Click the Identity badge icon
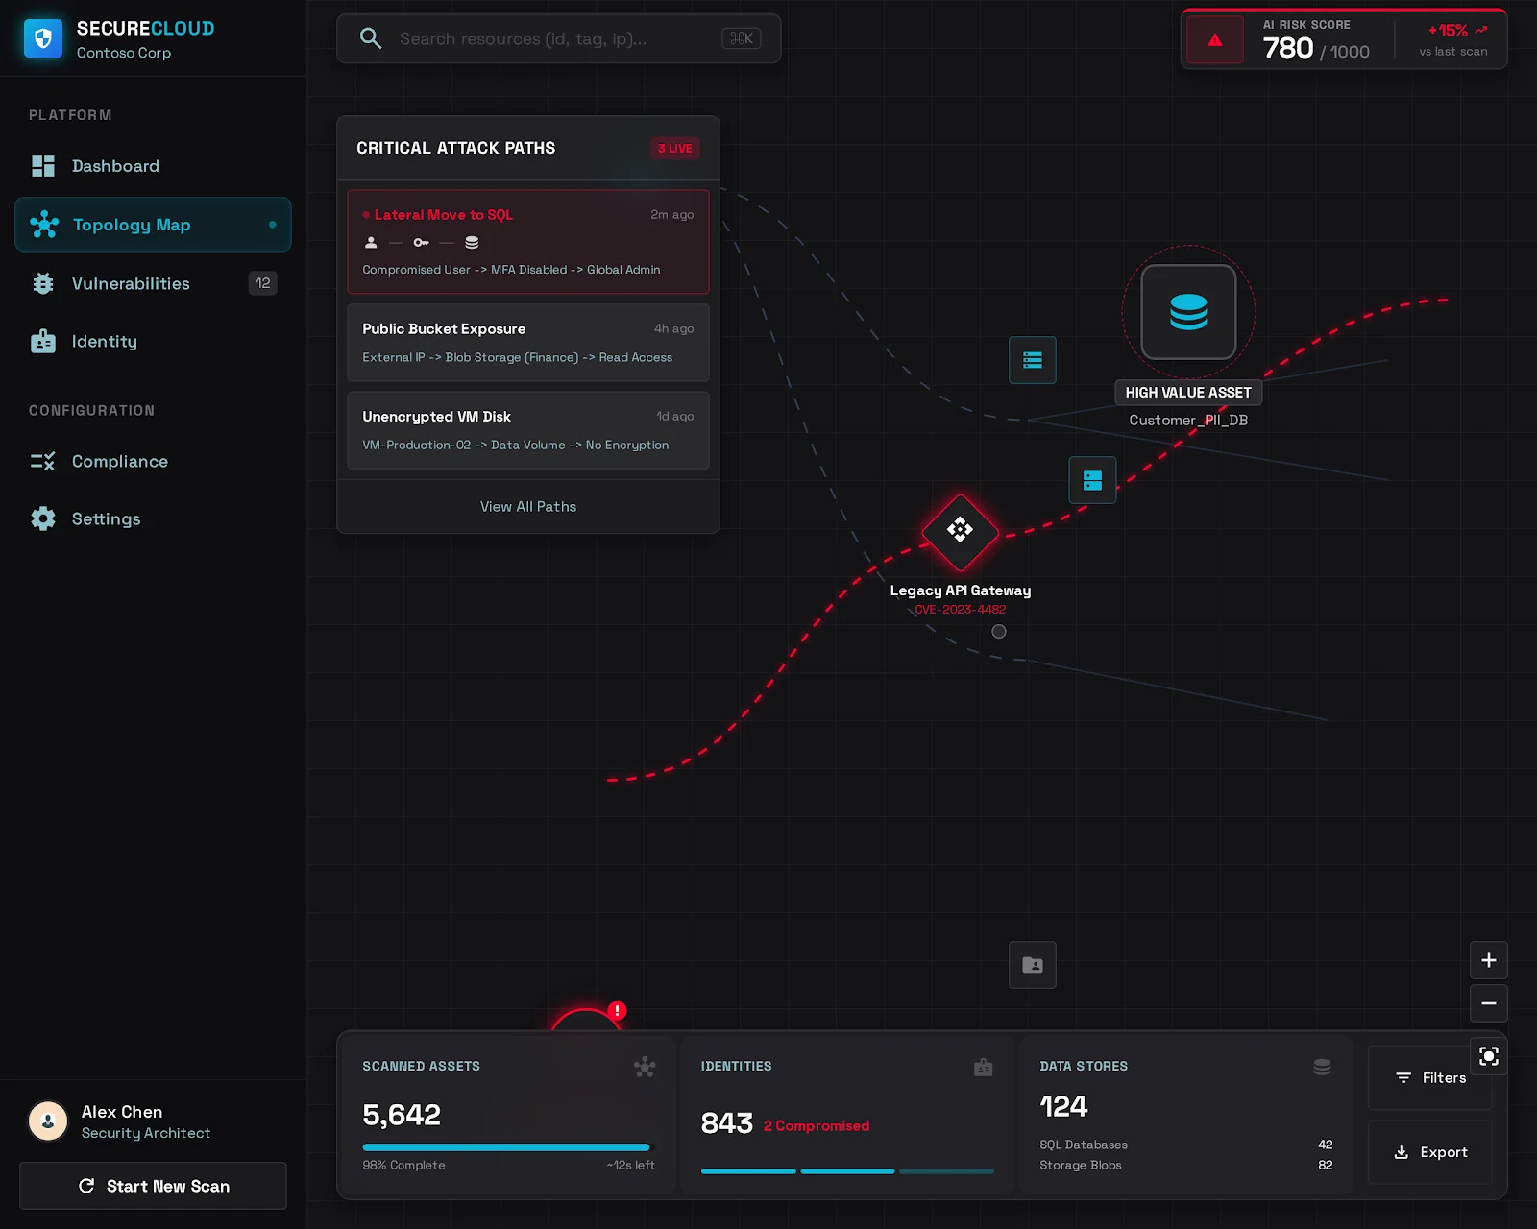Image resolution: width=1537 pixels, height=1229 pixels. tap(43, 342)
